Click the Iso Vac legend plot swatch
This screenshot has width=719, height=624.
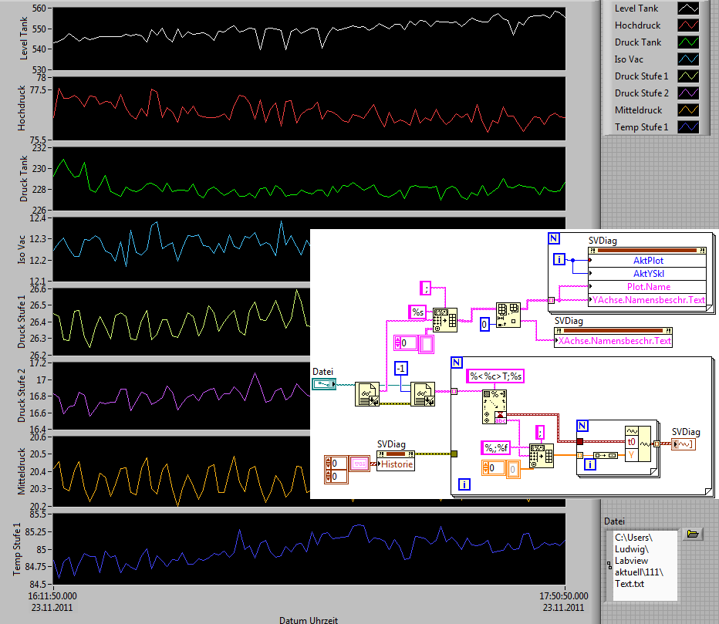click(x=688, y=59)
